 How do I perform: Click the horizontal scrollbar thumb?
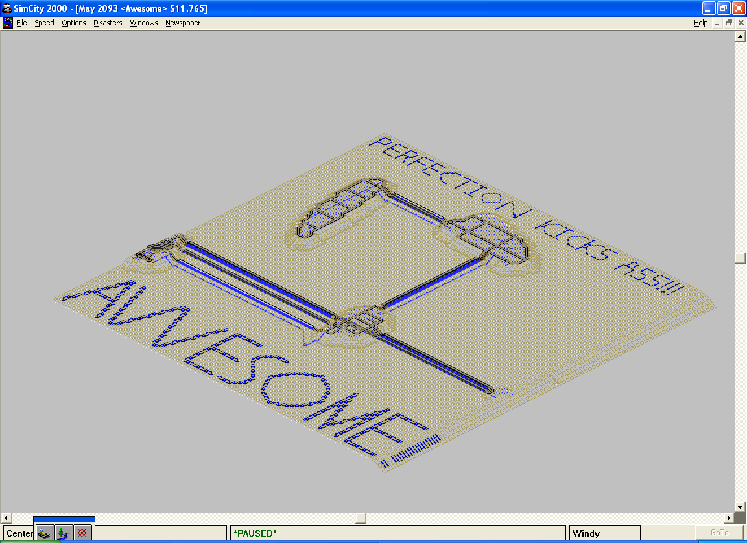tap(361, 518)
